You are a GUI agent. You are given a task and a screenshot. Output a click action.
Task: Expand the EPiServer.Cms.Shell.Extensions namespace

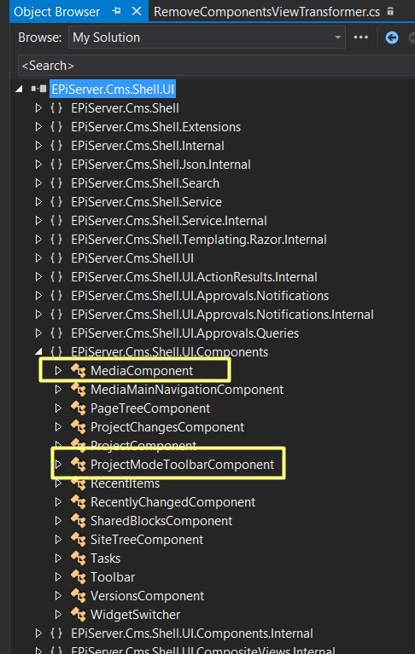(x=38, y=127)
